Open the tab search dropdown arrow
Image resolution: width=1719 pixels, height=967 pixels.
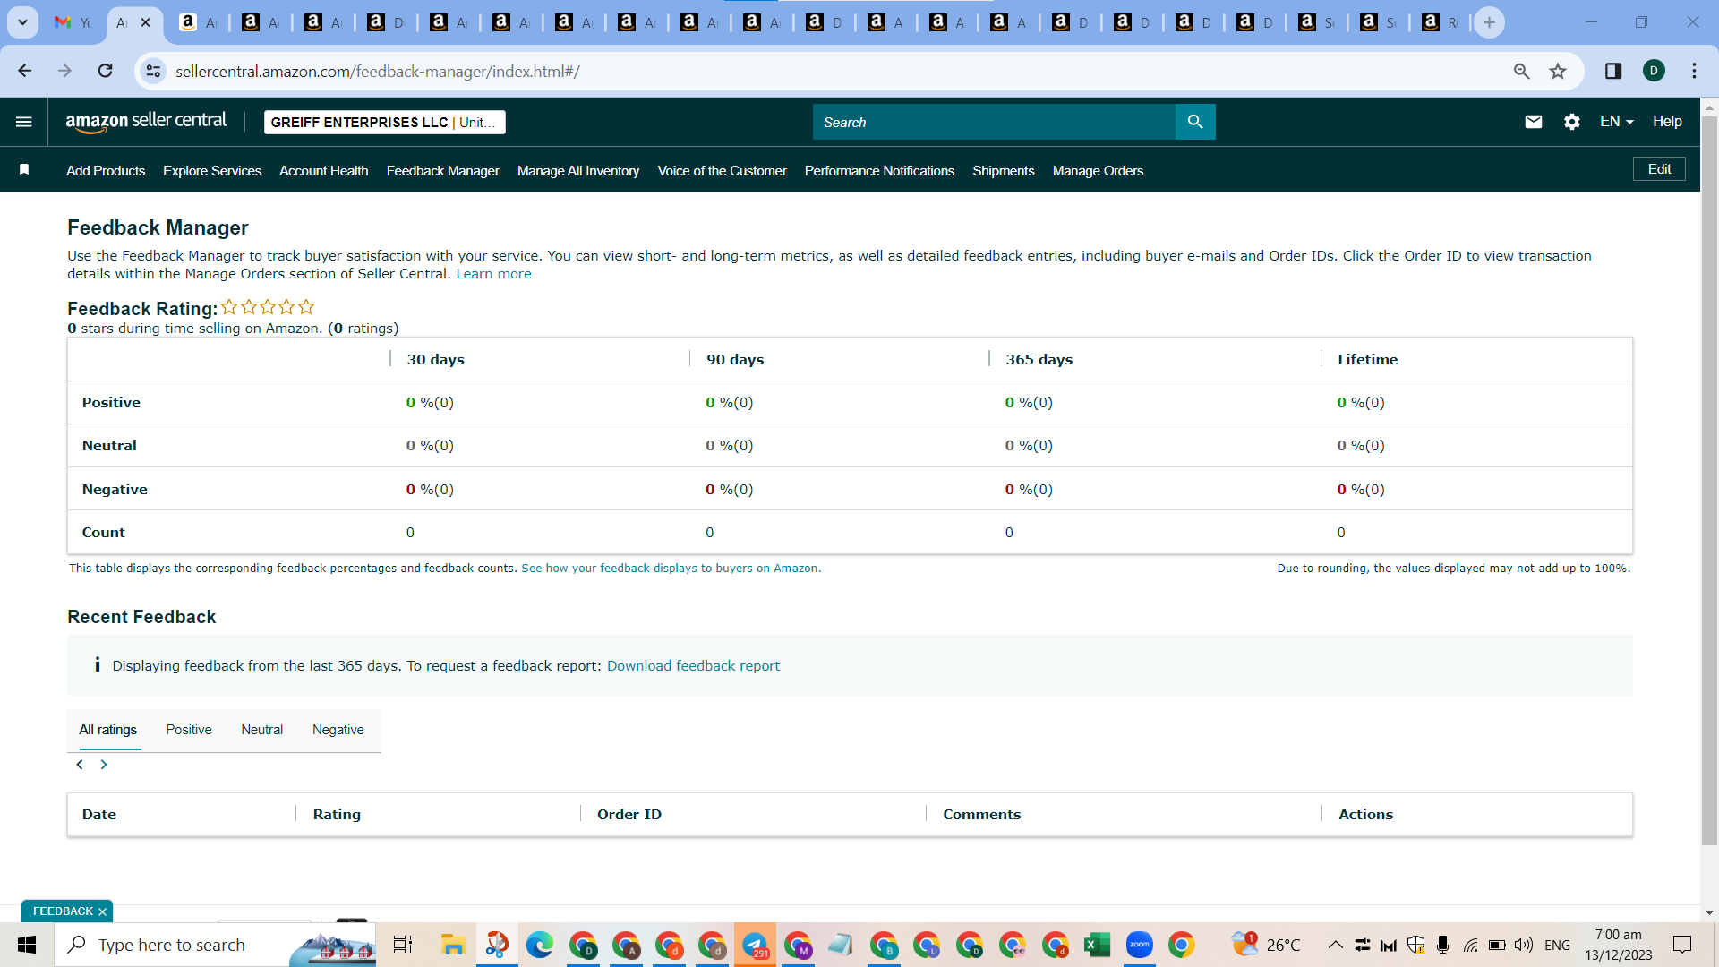tap(22, 22)
